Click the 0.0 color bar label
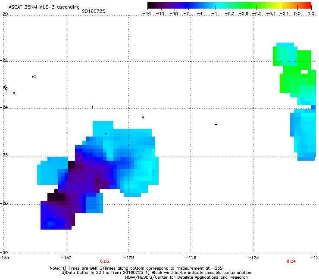This screenshot has height=280, width=319. [x=297, y=14]
